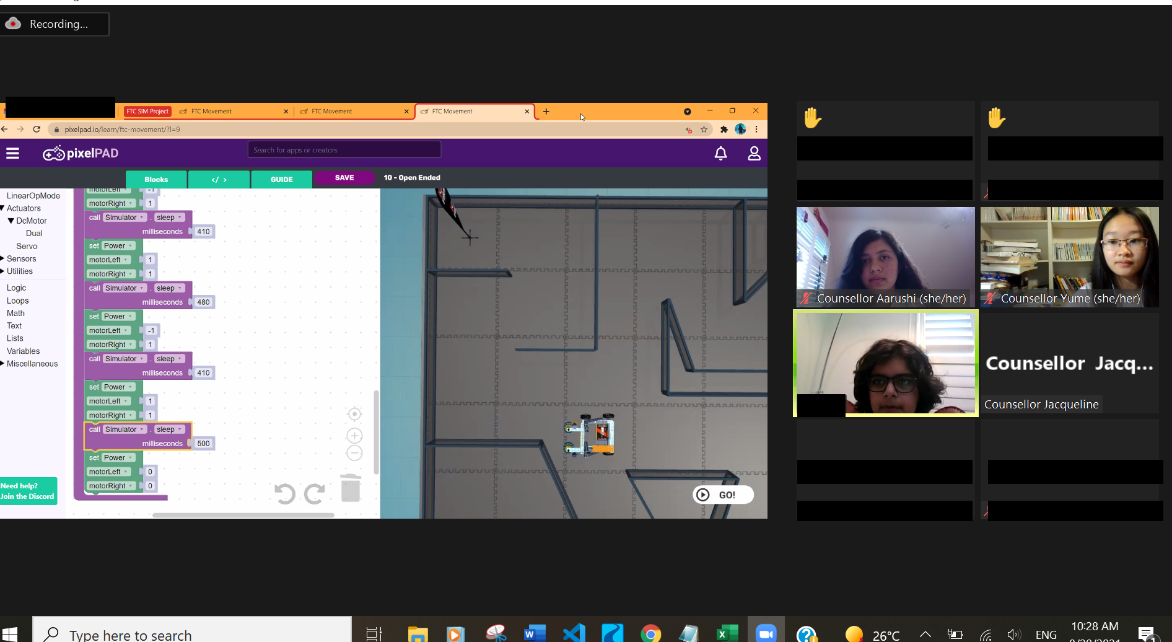Image resolution: width=1172 pixels, height=642 pixels.
Task: Run the simulation with GO!
Action: point(722,495)
